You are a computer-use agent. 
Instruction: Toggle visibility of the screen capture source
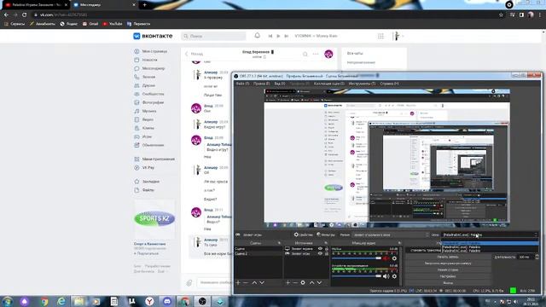(321, 249)
